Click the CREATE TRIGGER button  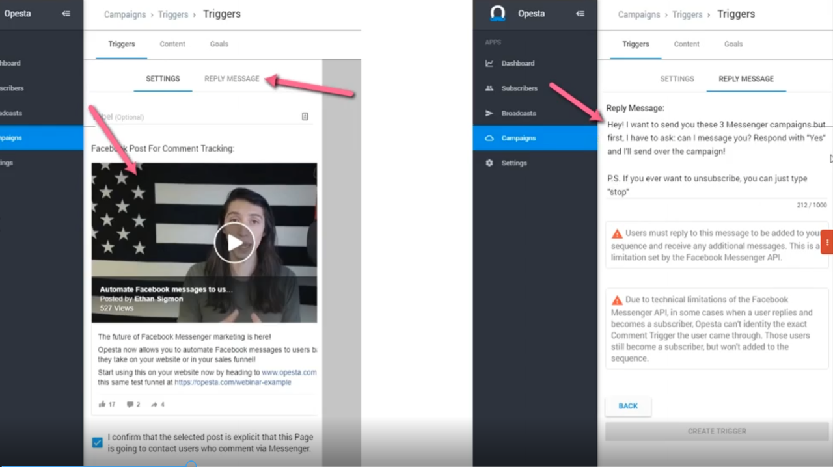tap(717, 431)
